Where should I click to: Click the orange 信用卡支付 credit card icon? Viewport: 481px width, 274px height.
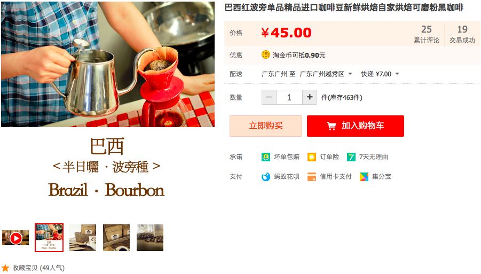point(312,177)
